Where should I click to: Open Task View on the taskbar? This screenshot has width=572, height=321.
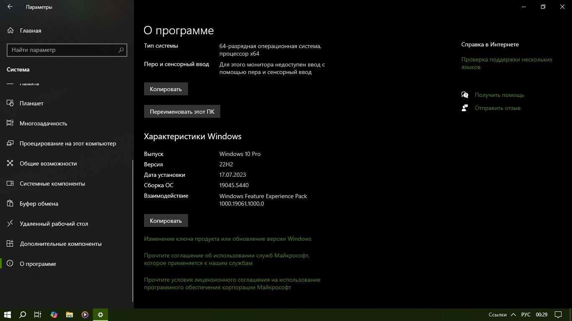coord(38,315)
